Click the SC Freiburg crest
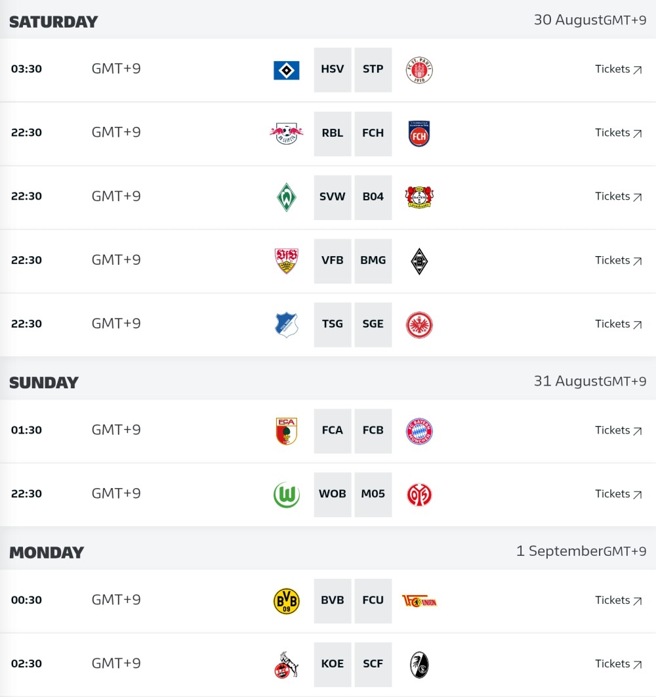The width and height of the screenshot is (656, 697). pos(419,665)
